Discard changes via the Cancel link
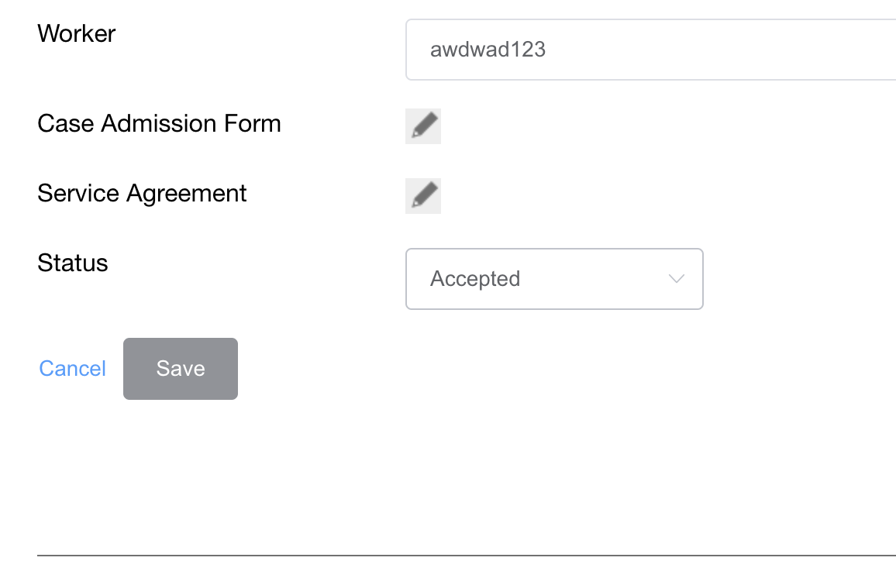This screenshot has width=896, height=561. click(x=73, y=369)
